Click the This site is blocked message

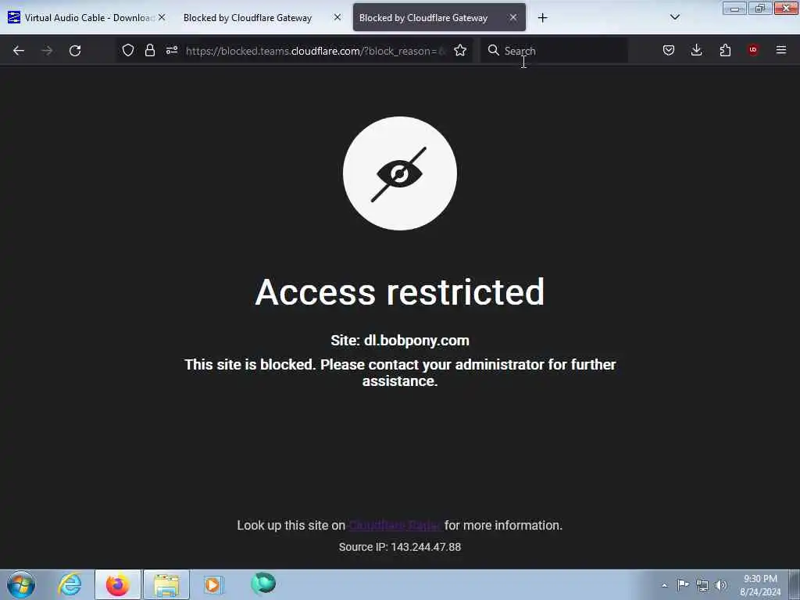point(400,373)
